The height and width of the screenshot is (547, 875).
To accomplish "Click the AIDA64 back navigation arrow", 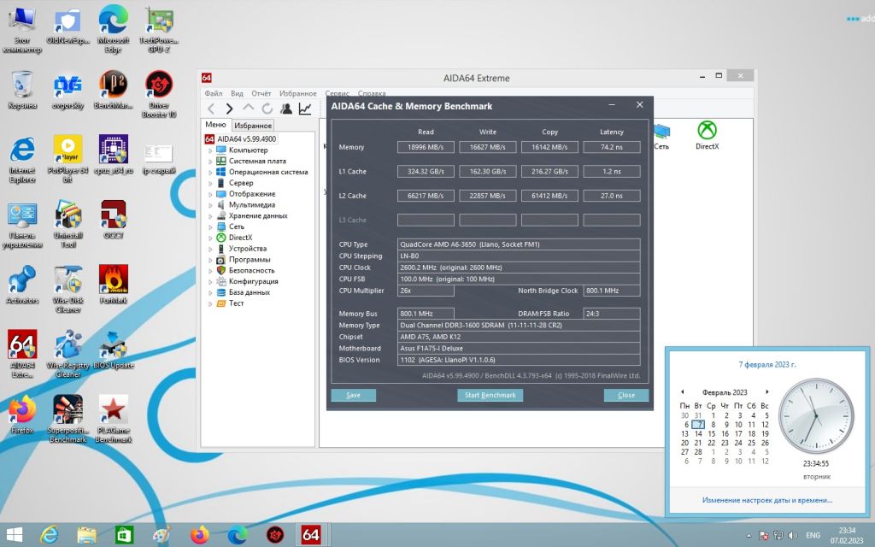I will 211,109.
